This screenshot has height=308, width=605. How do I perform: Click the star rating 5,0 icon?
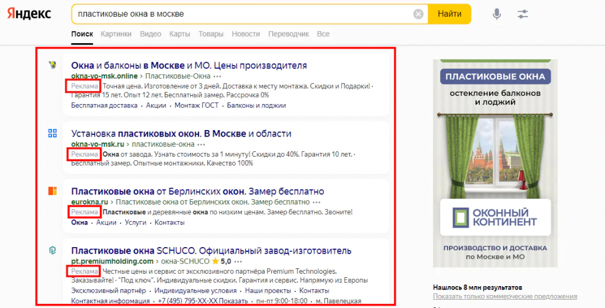pos(215,261)
